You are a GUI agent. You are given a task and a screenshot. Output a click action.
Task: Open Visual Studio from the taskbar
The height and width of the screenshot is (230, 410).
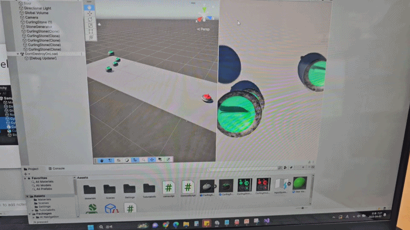tap(266, 221)
